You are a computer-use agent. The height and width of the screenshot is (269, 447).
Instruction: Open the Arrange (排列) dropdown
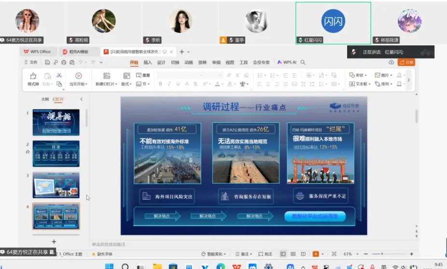pyautogui.click(x=383, y=84)
